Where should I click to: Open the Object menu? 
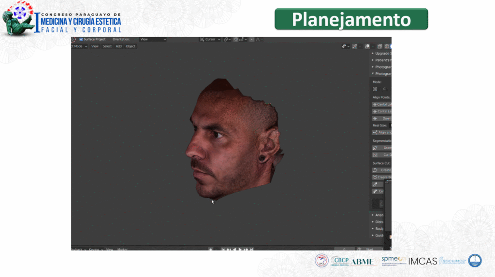tap(131, 46)
